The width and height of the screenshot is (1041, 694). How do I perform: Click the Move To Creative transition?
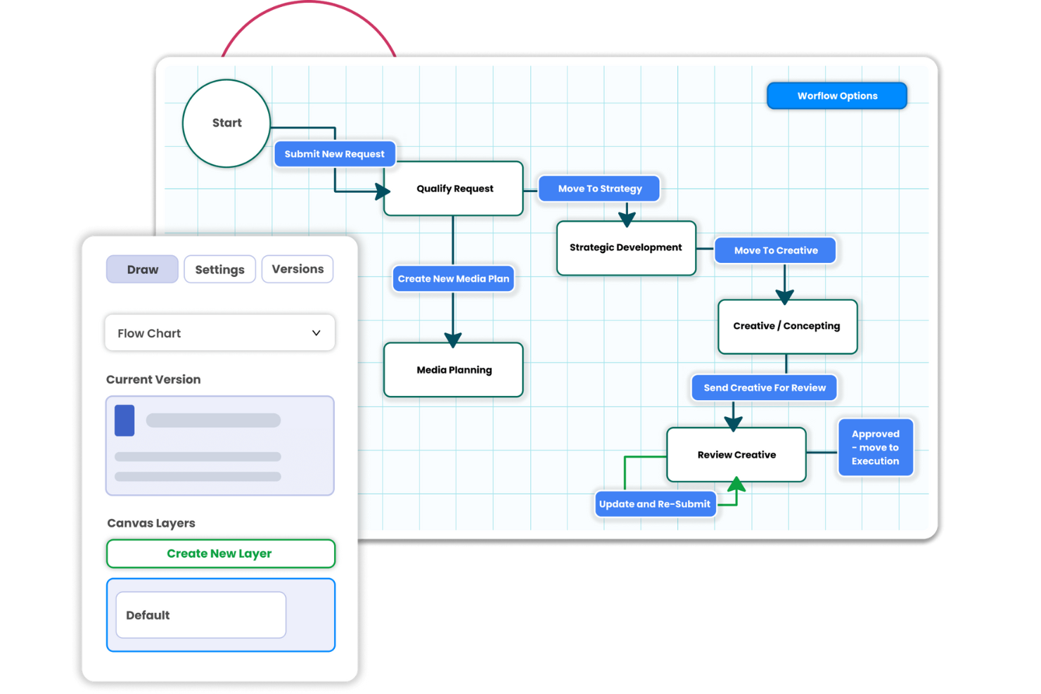(775, 250)
